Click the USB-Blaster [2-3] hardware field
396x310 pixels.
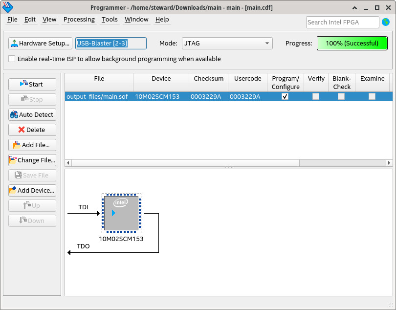111,43
